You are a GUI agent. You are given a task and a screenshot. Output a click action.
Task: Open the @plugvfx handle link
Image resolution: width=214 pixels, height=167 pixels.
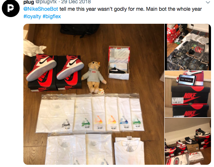[x=46, y=2]
